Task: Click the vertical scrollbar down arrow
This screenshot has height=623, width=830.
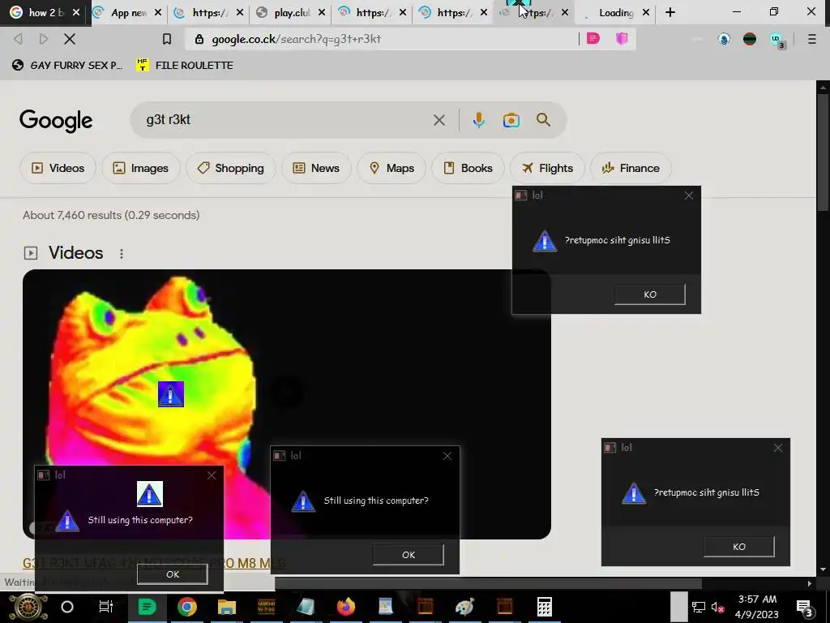Action: click(x=822, y=570)
